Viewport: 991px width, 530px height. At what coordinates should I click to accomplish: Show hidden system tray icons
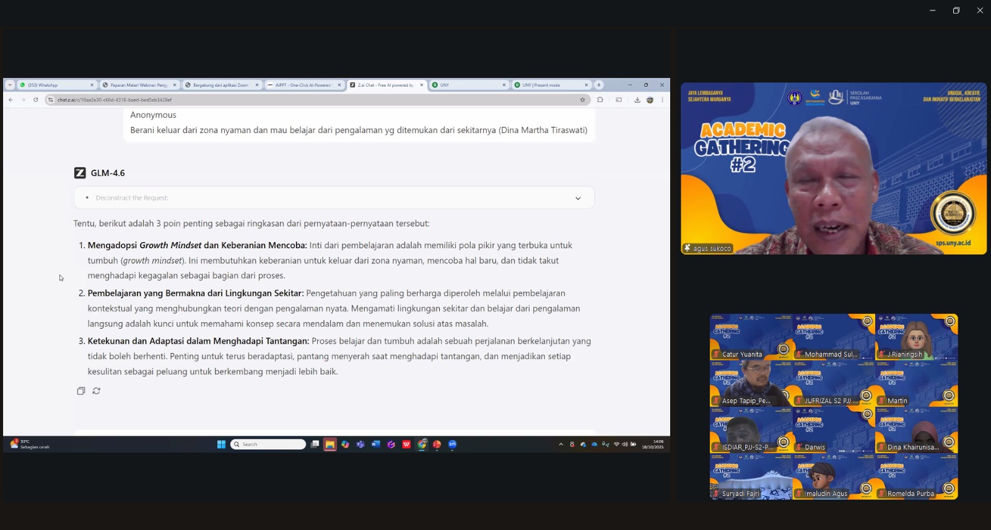tap(561, 444)
